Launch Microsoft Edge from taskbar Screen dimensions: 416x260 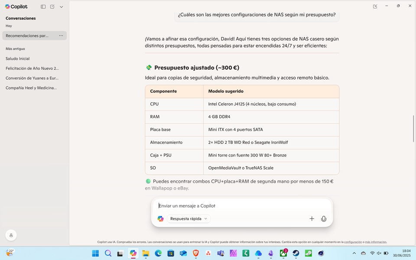click(158, 253)
